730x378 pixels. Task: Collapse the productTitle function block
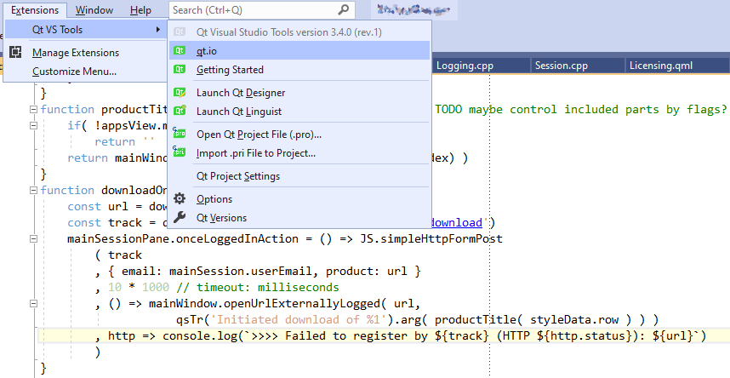[33, 109]
